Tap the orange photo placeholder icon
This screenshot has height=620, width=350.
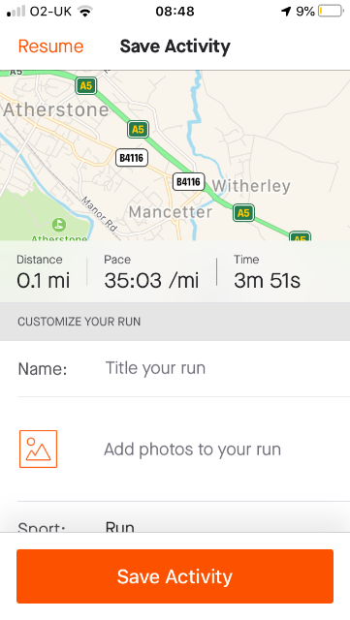pos(39,449)
